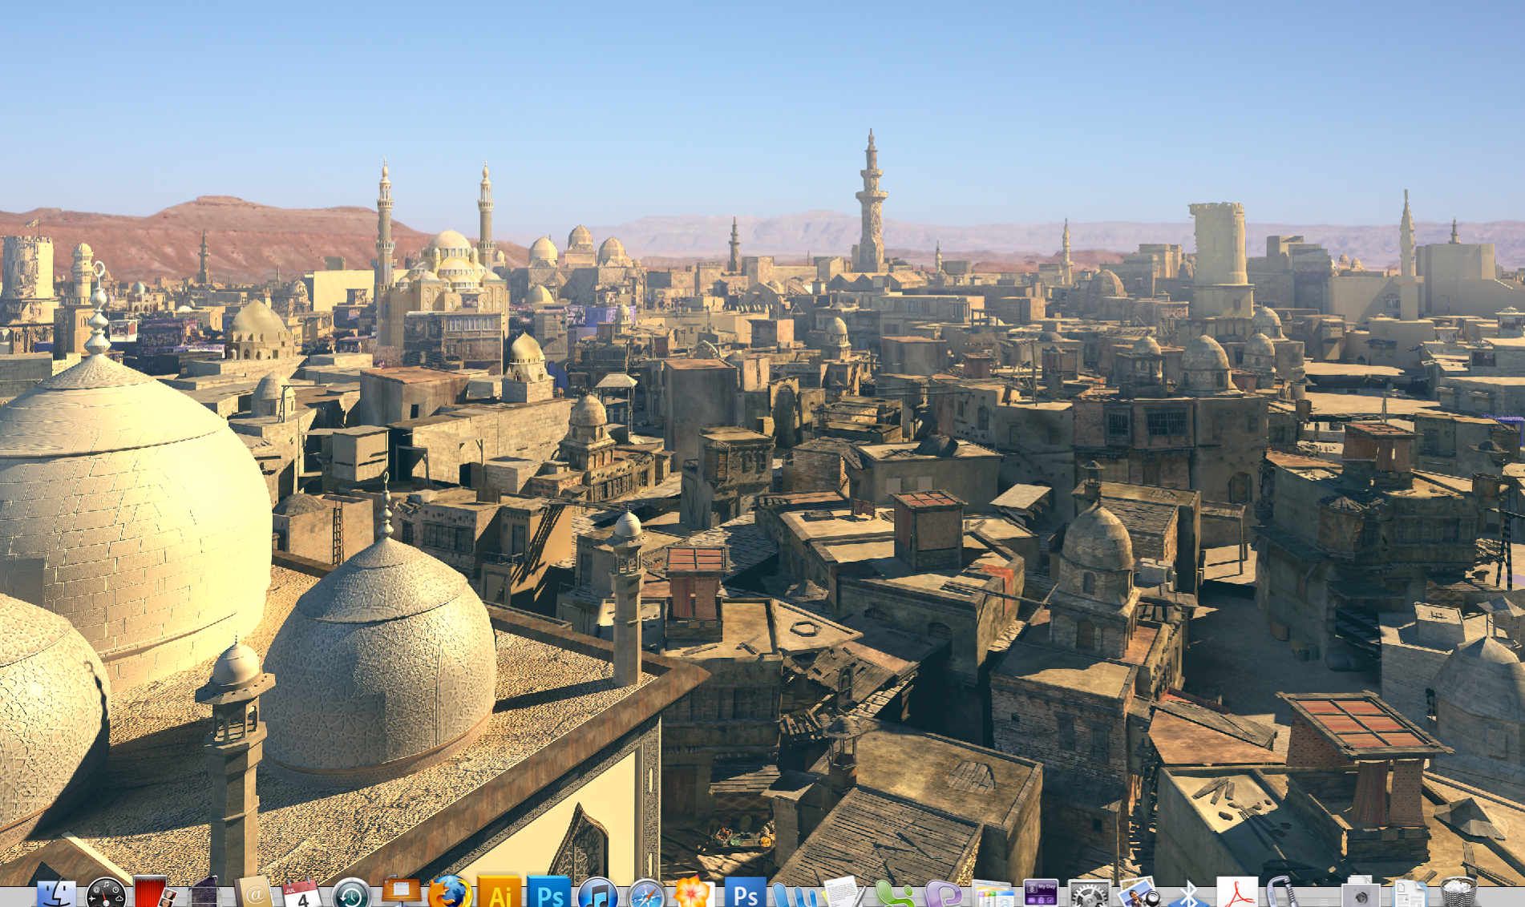Open the My Day dock icon
The image size is (1525, 907).
point(1040,893)
